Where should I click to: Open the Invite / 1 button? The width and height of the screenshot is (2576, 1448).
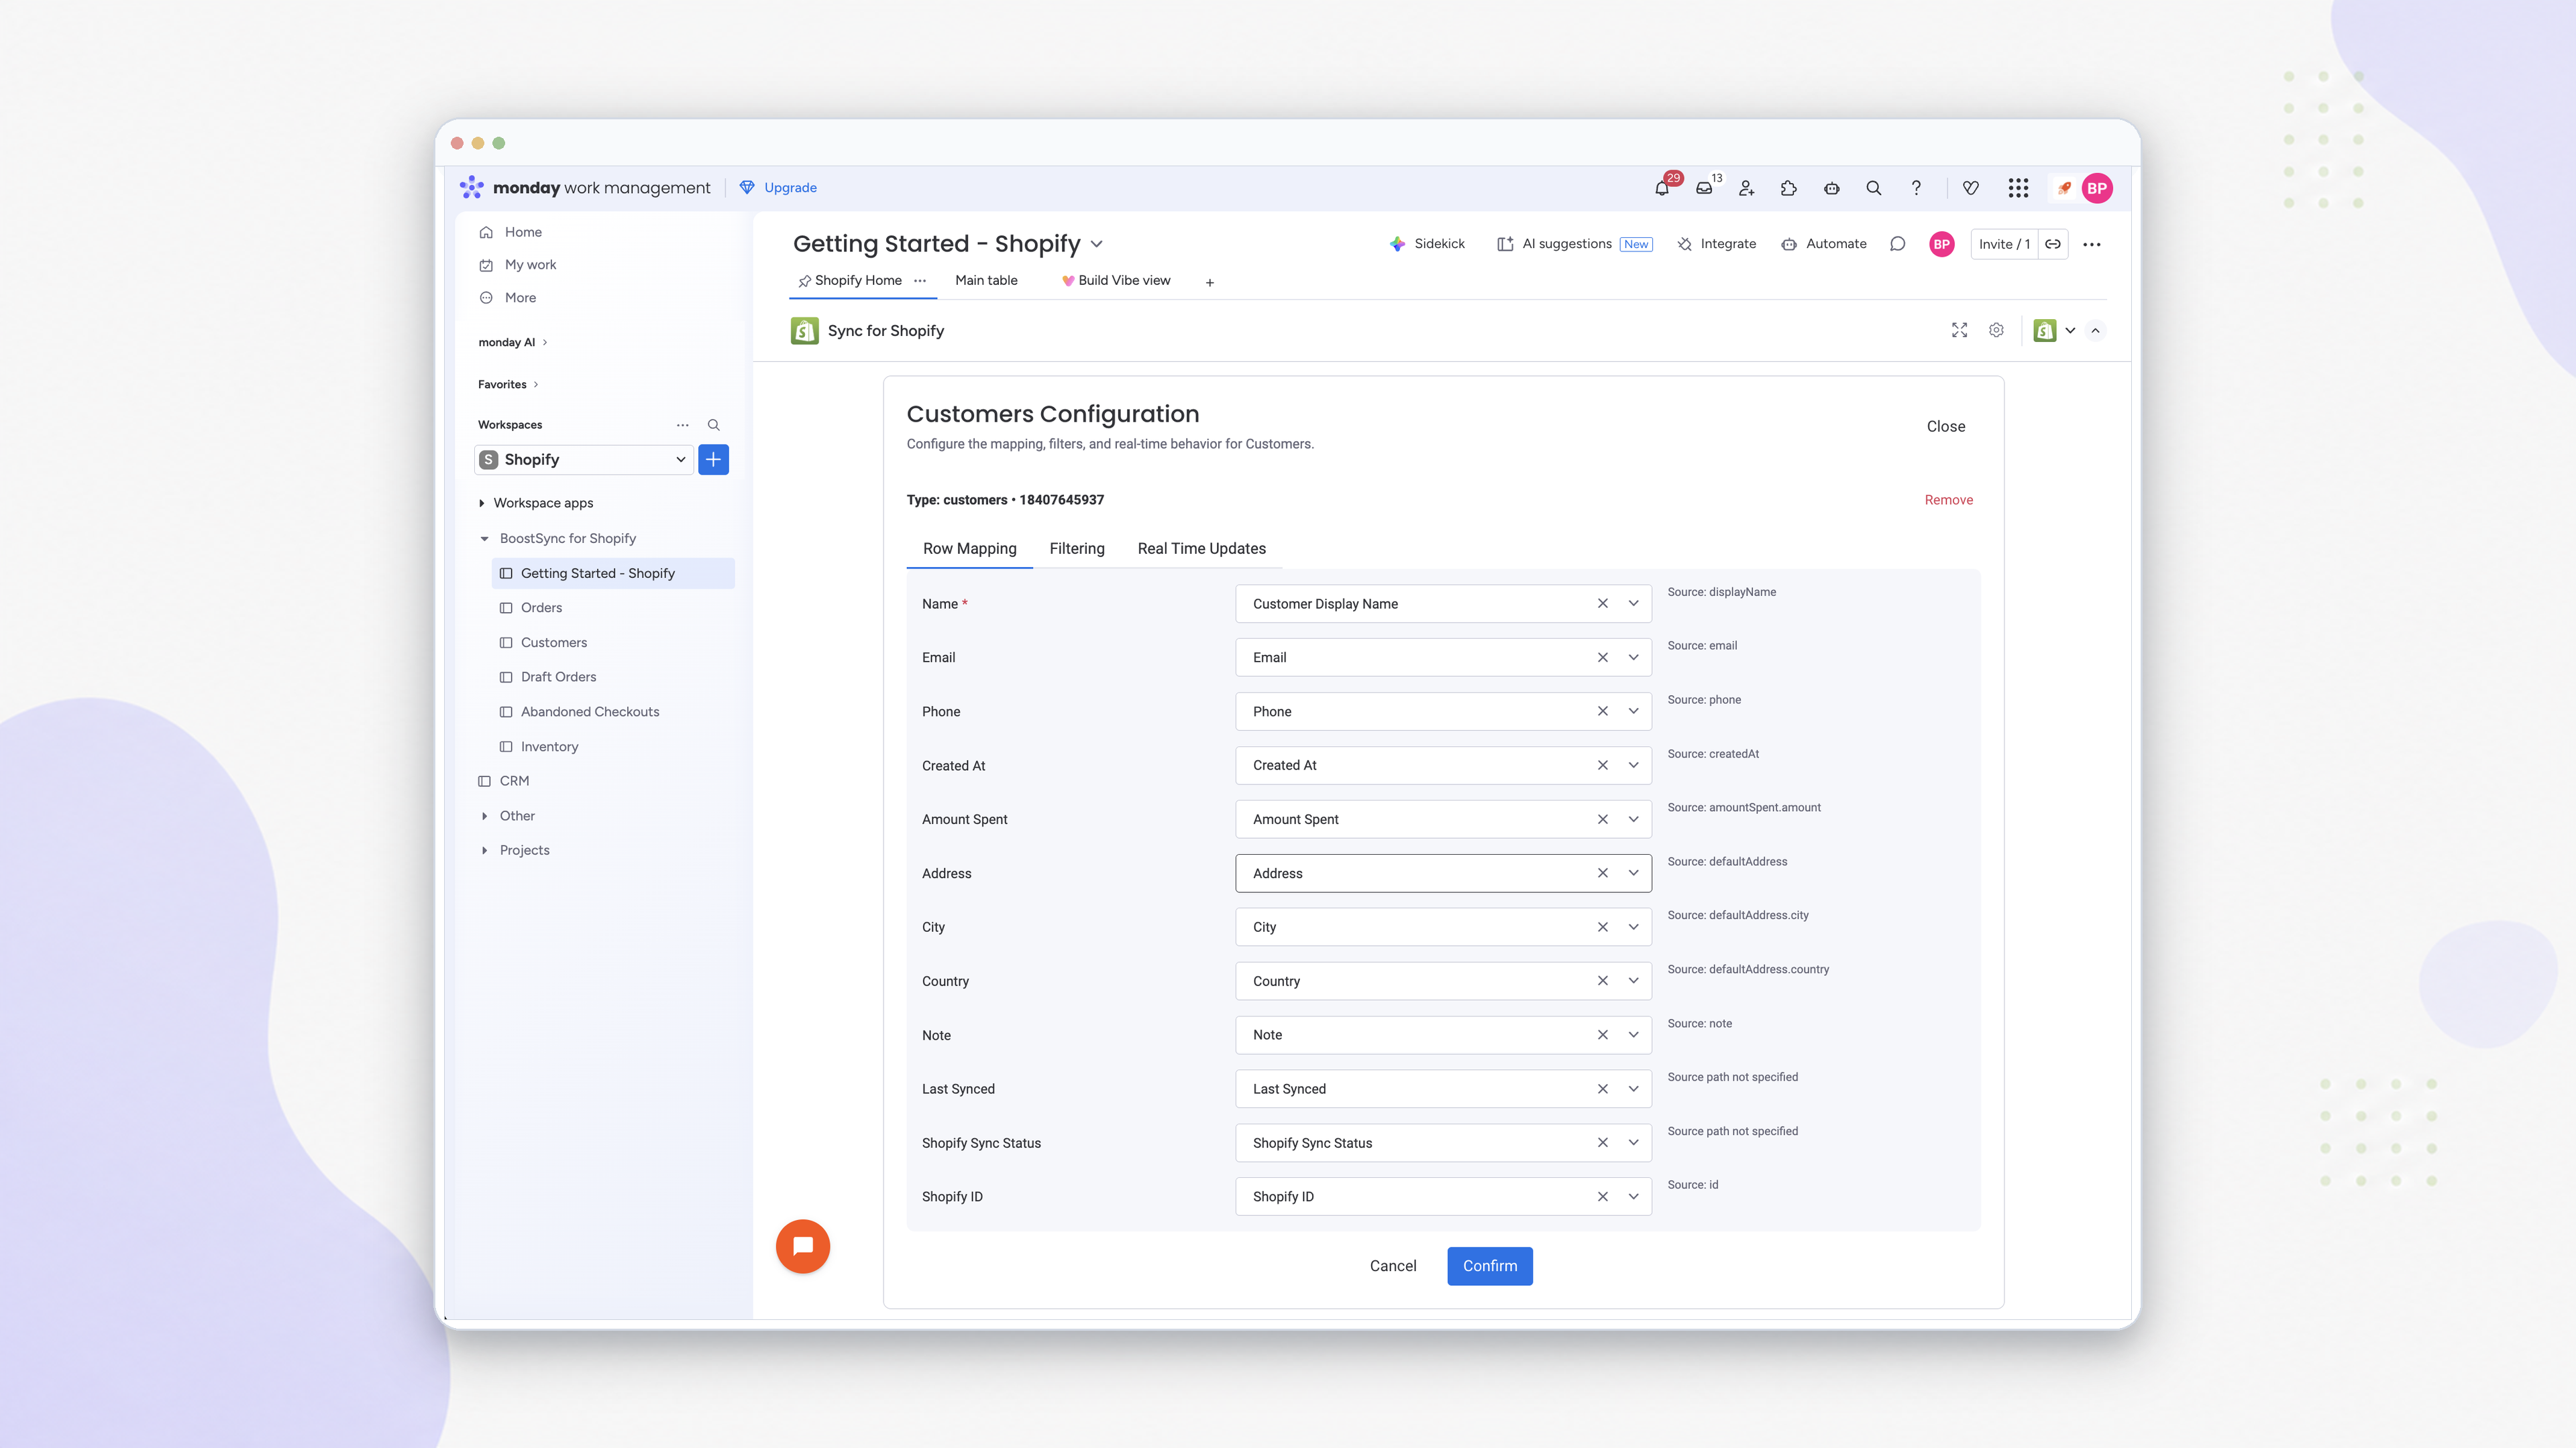pos(2005,244)
